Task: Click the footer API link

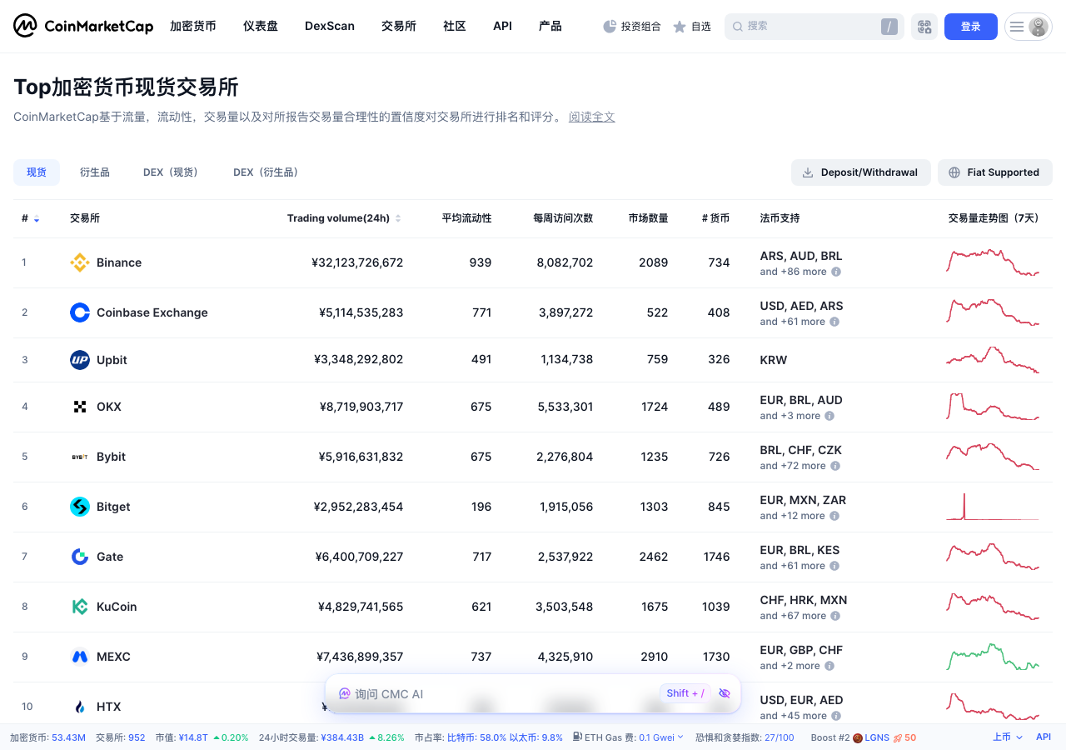Action: tap(1044, 737)
